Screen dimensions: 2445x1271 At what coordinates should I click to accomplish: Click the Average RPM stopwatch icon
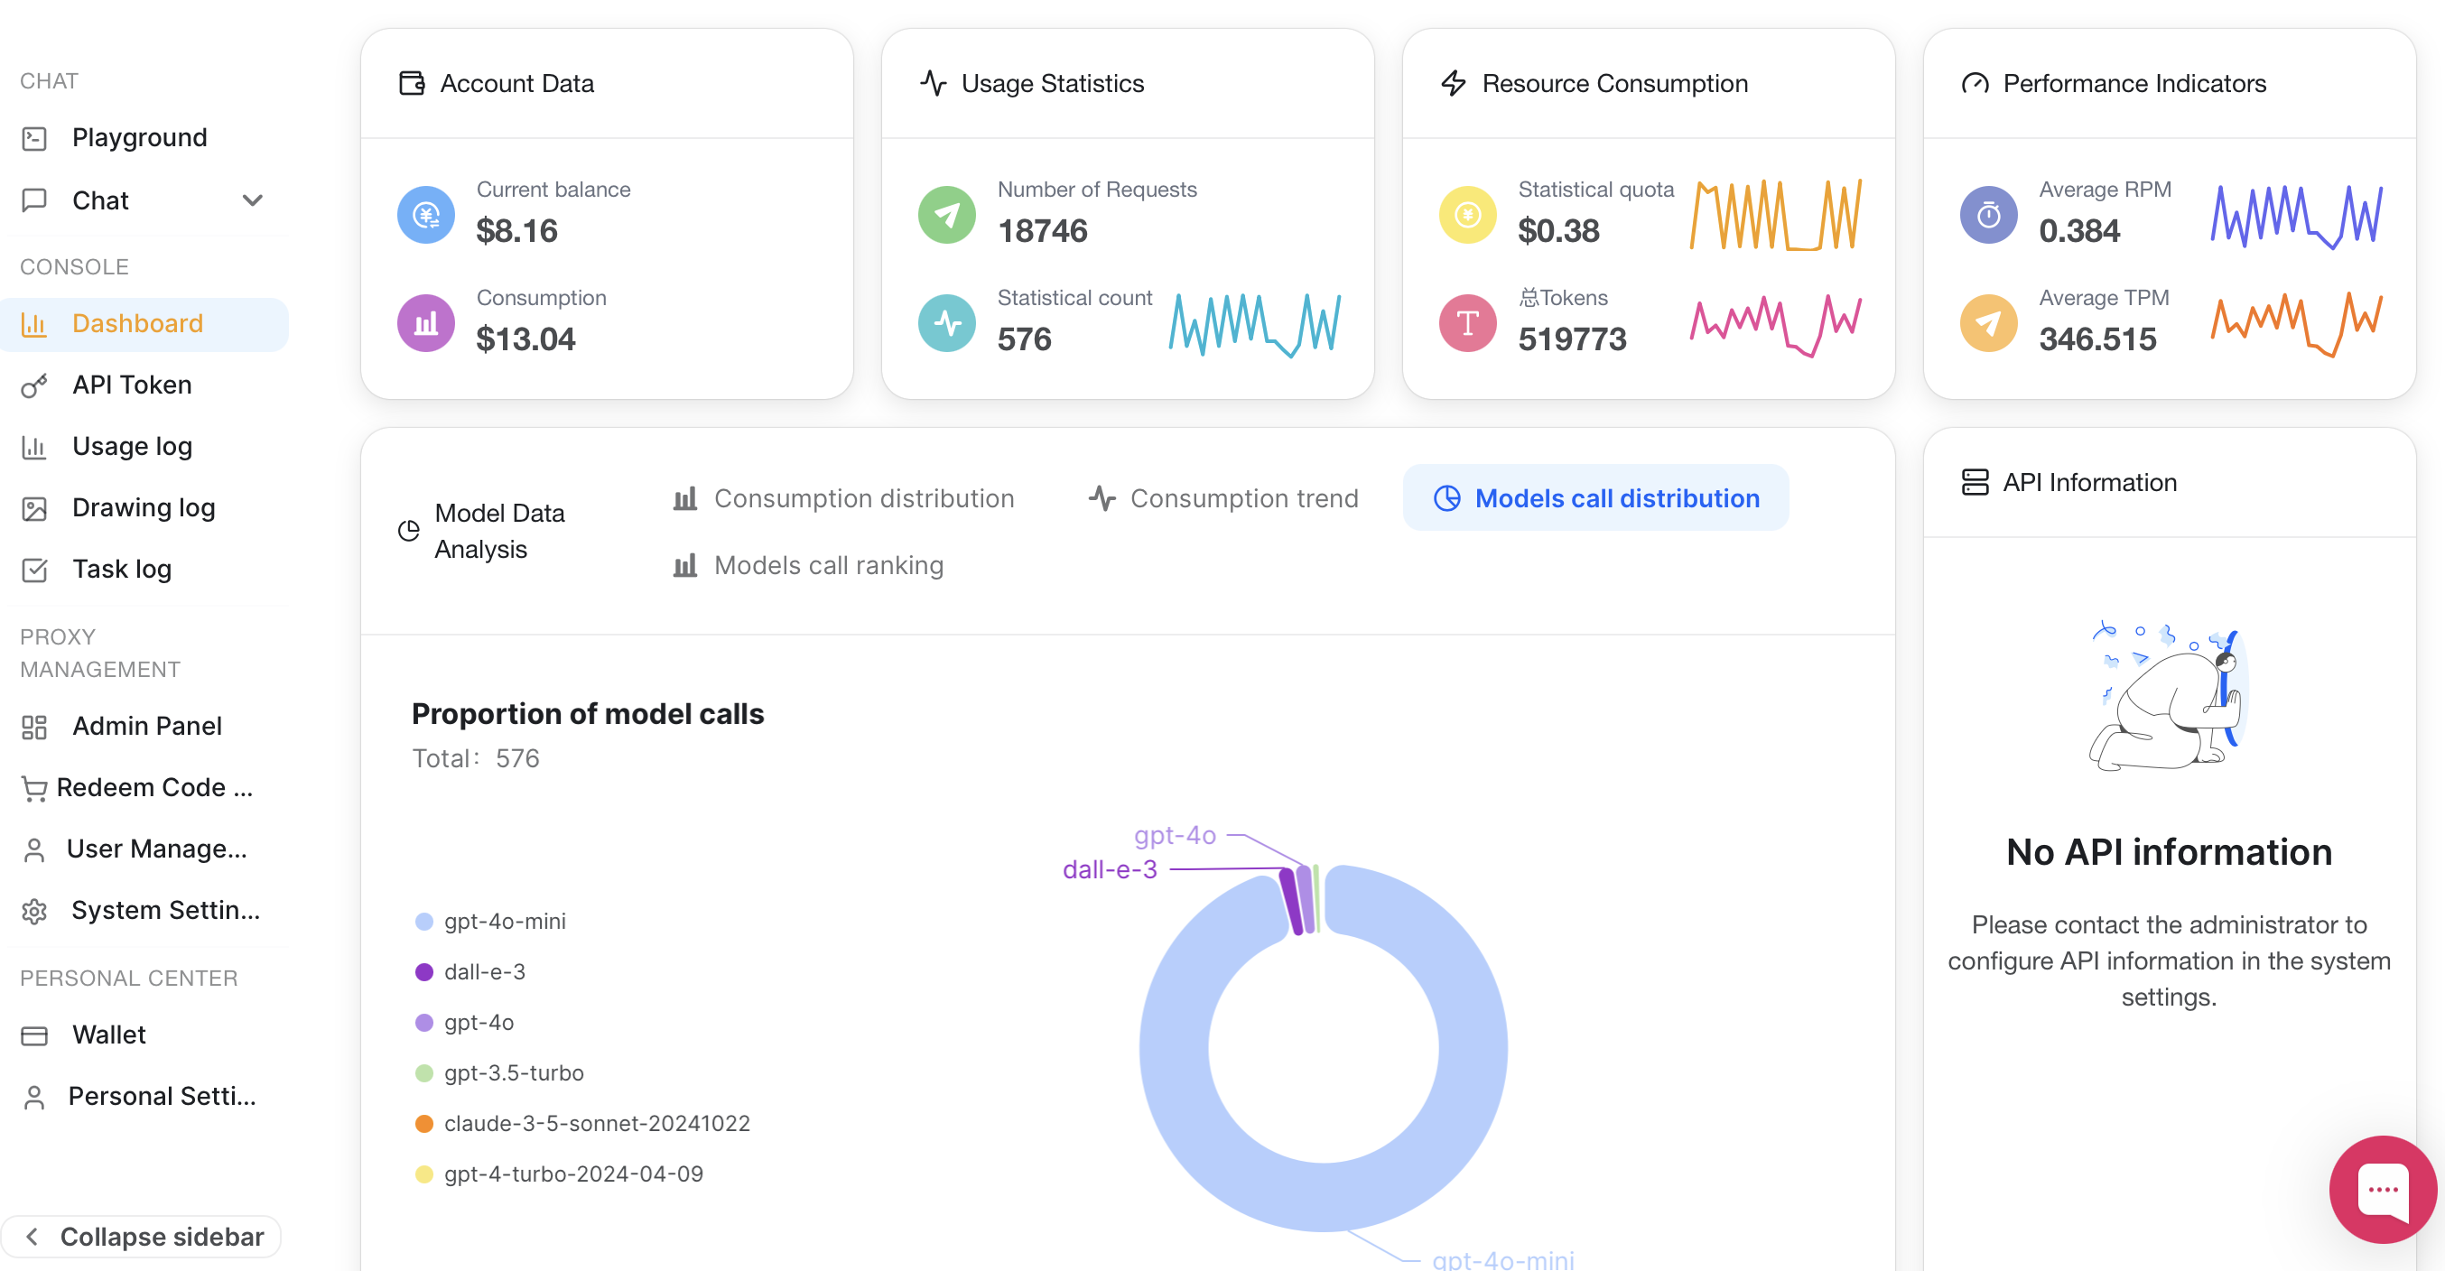(1987, 216)
